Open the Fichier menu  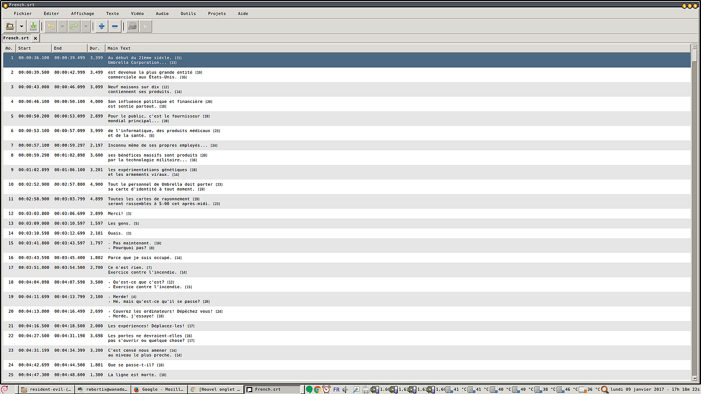tap(23, 14)
